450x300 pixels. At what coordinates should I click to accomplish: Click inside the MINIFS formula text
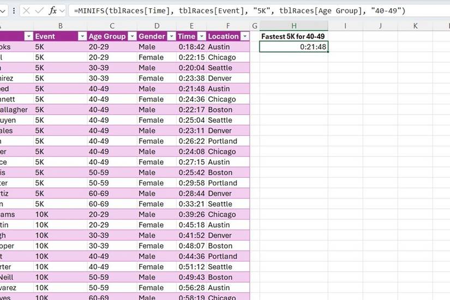coord(239,11)
